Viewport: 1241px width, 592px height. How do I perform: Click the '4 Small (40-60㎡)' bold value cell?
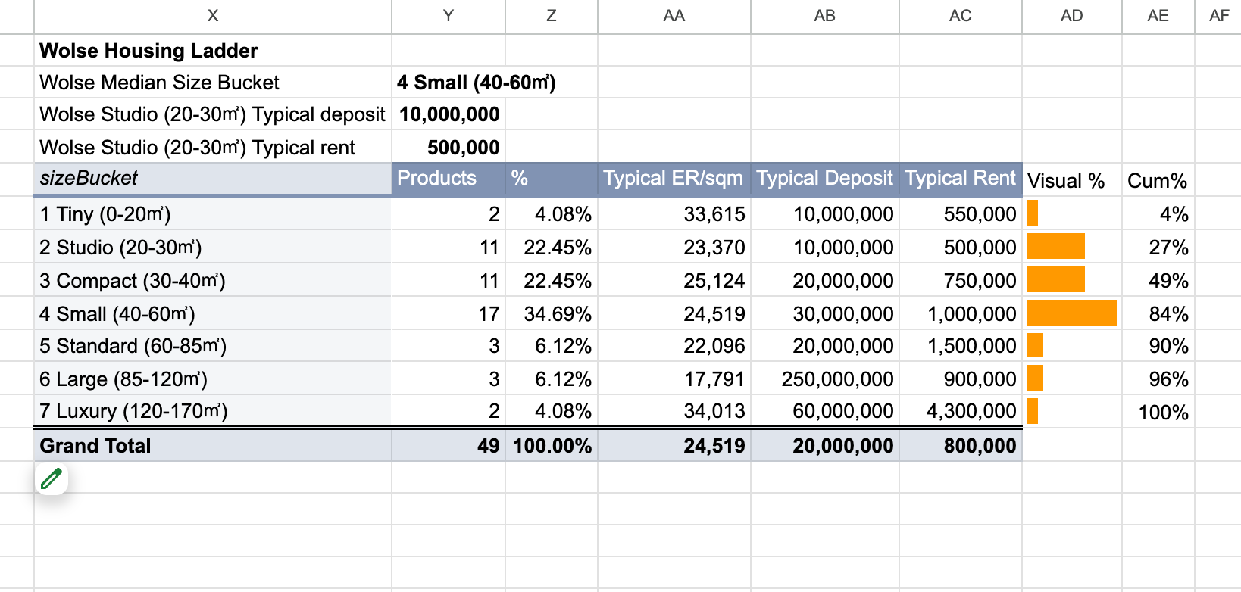click(x=477, y=83)
